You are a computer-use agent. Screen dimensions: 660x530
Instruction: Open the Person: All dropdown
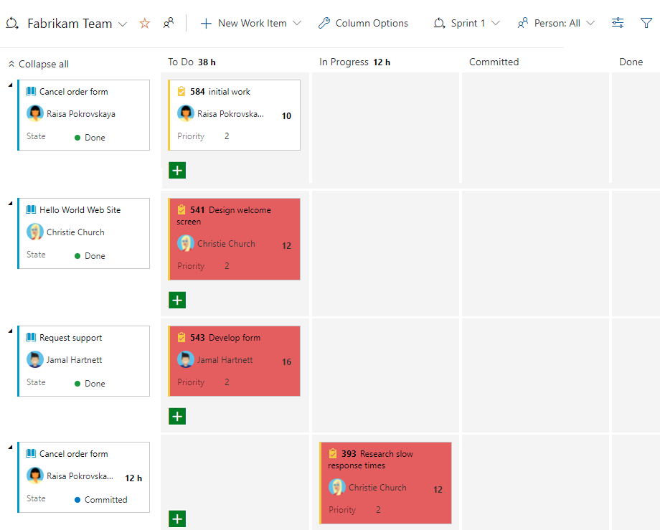click(556, 23)
